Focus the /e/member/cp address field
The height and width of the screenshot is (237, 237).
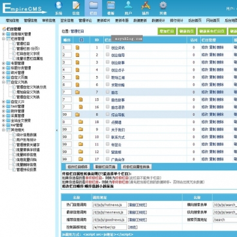click(109, 227)
